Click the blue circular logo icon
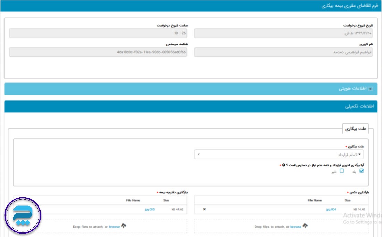This screenshot has width=382, height=237. [23, 216]
